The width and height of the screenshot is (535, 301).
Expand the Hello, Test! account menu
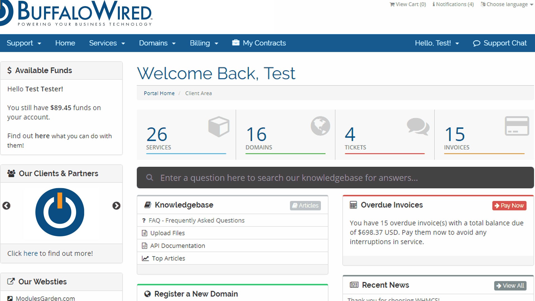coord(437,43)
